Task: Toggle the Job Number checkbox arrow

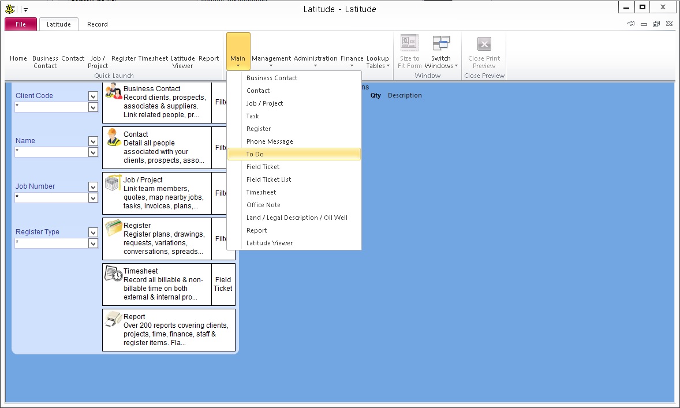Action: [x=93, y=186]
